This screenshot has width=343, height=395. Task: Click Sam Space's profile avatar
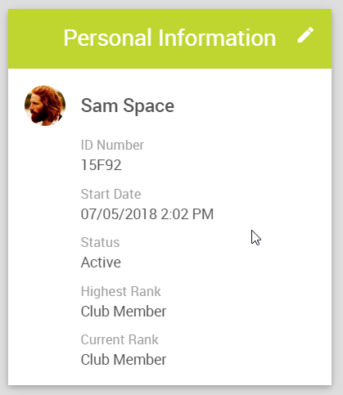pos(45,105)
